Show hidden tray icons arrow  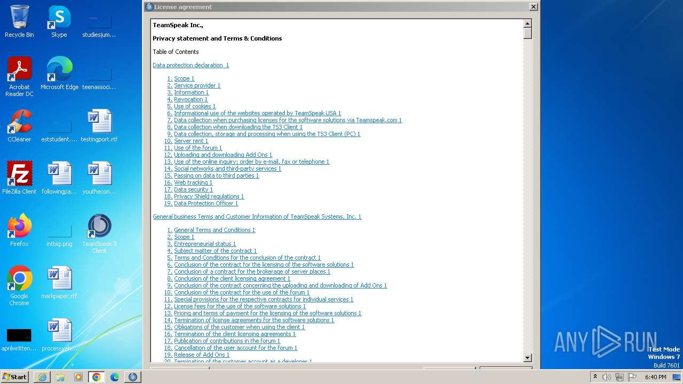(x=595, y=377)
